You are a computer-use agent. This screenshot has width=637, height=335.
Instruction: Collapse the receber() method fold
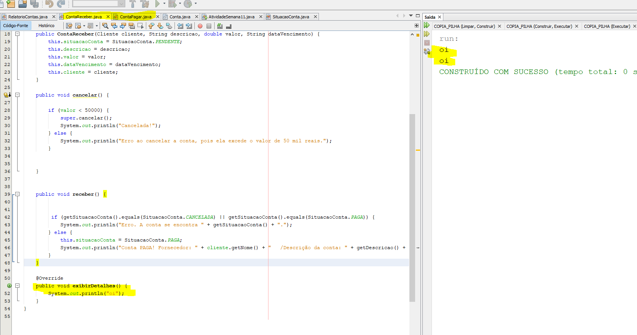[17, 194]
